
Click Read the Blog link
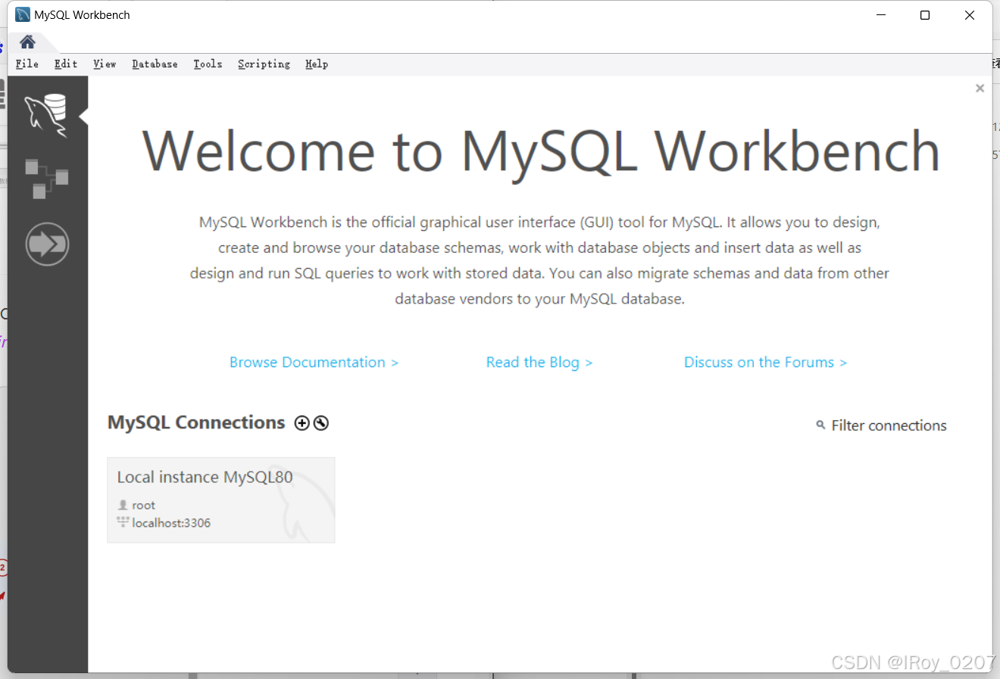[x=539, y=363]
